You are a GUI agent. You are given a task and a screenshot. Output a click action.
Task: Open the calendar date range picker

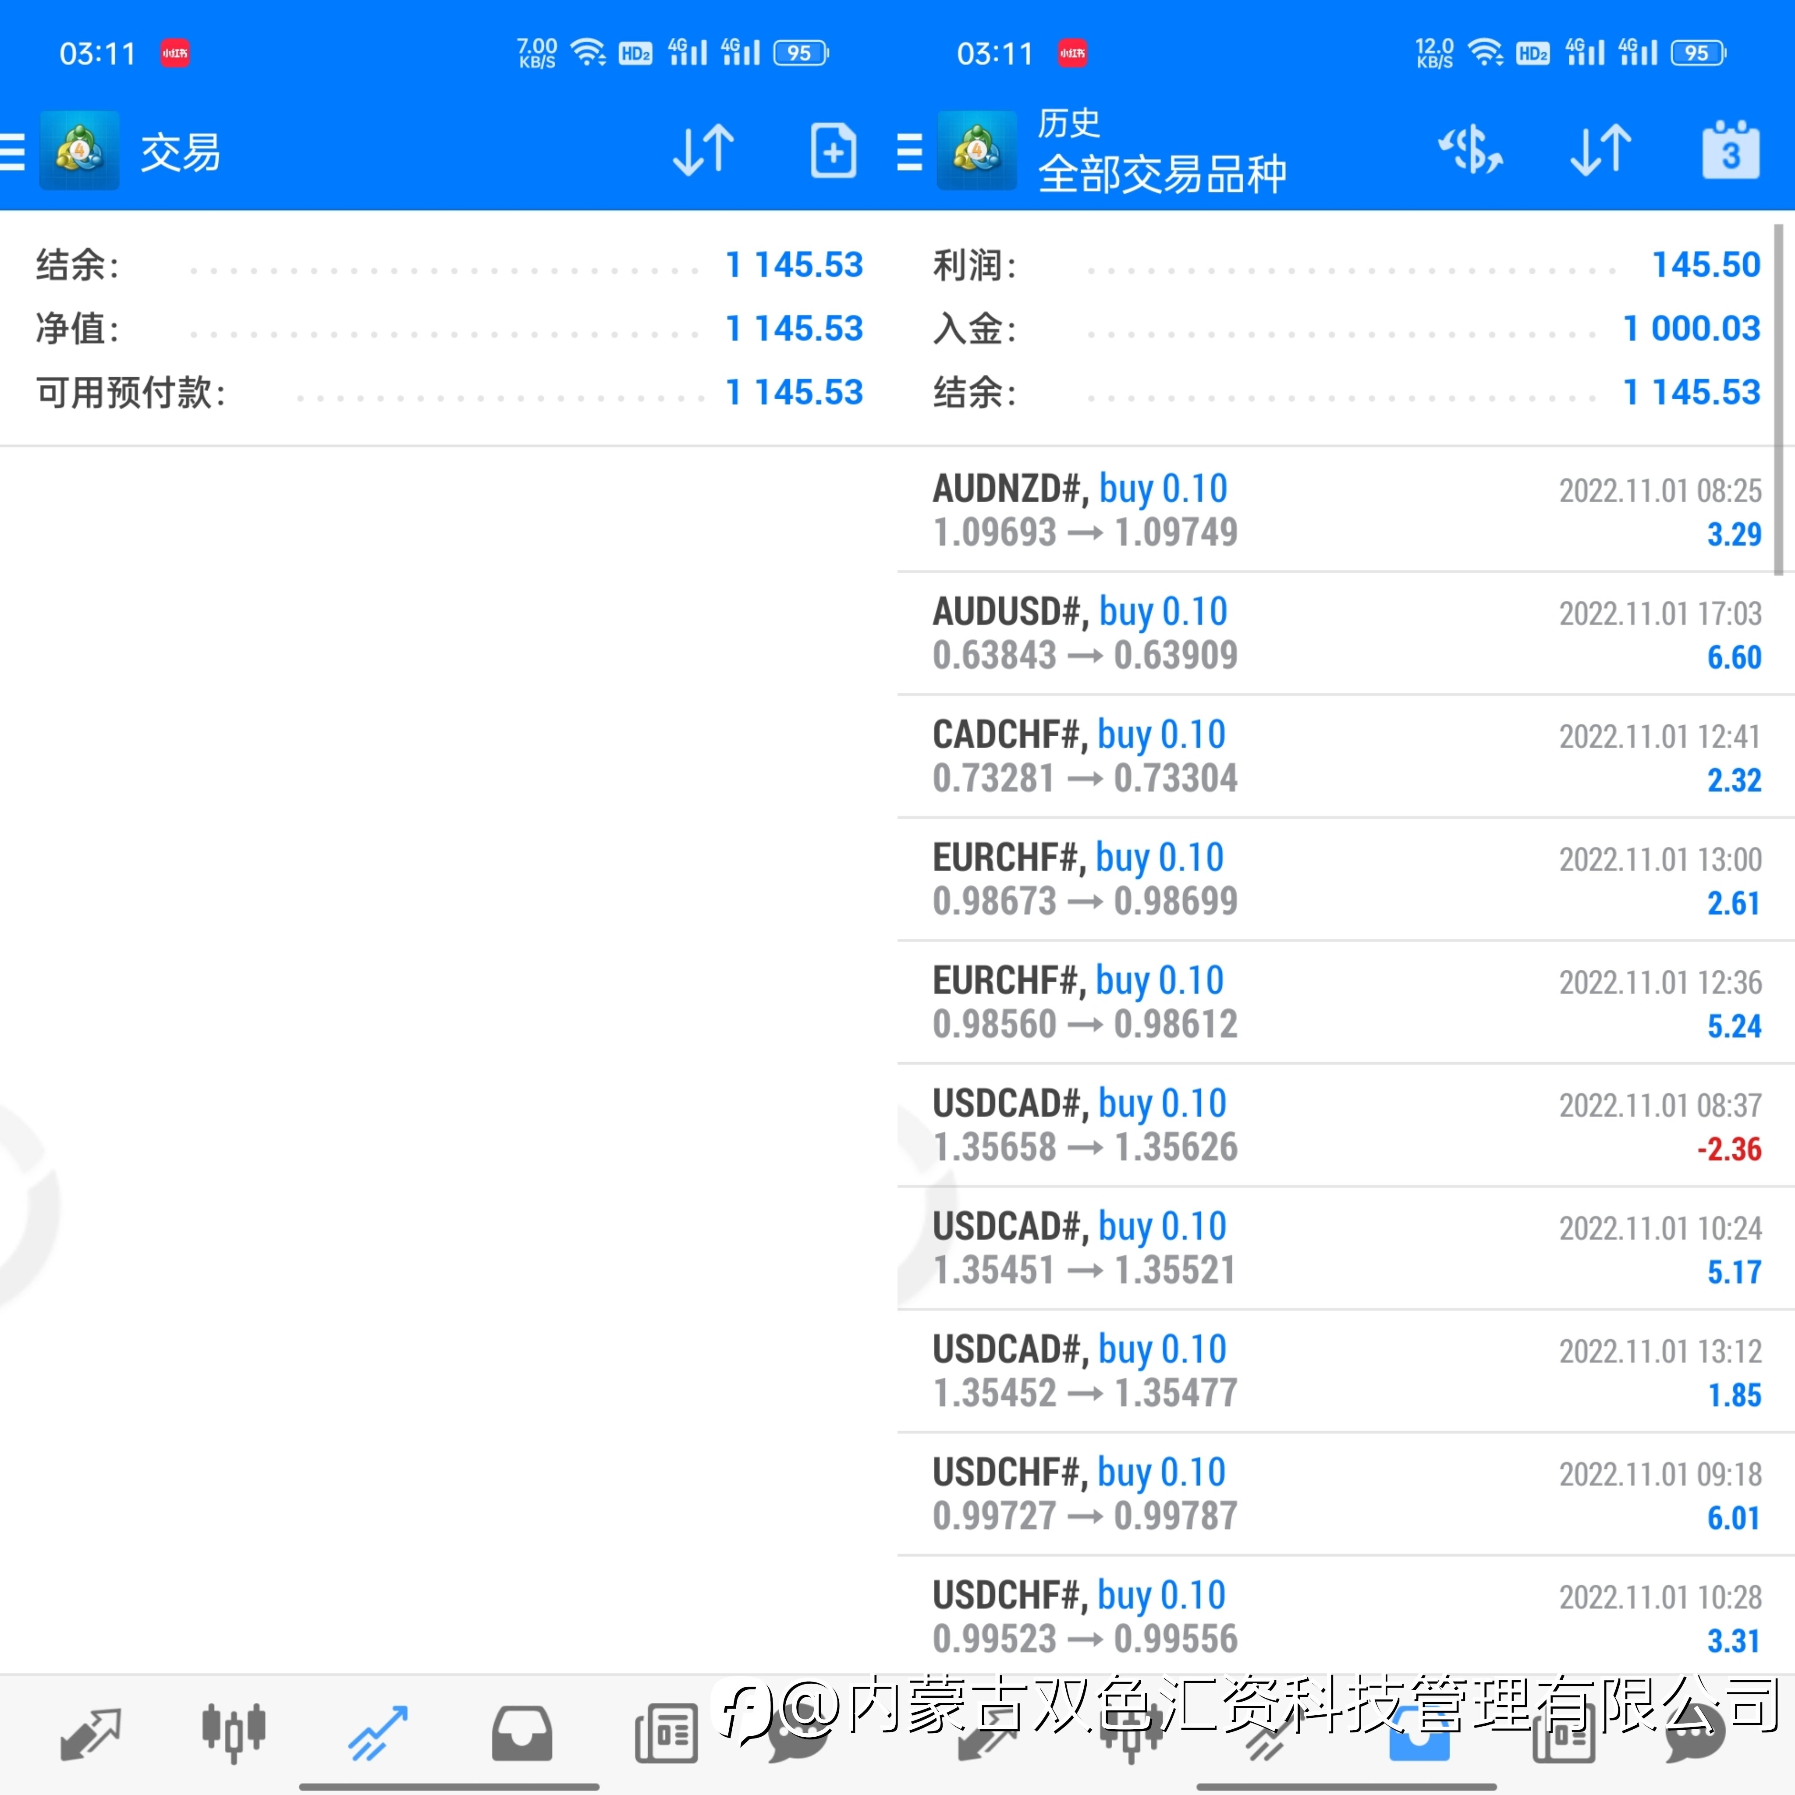click(x=1730, y=149)
